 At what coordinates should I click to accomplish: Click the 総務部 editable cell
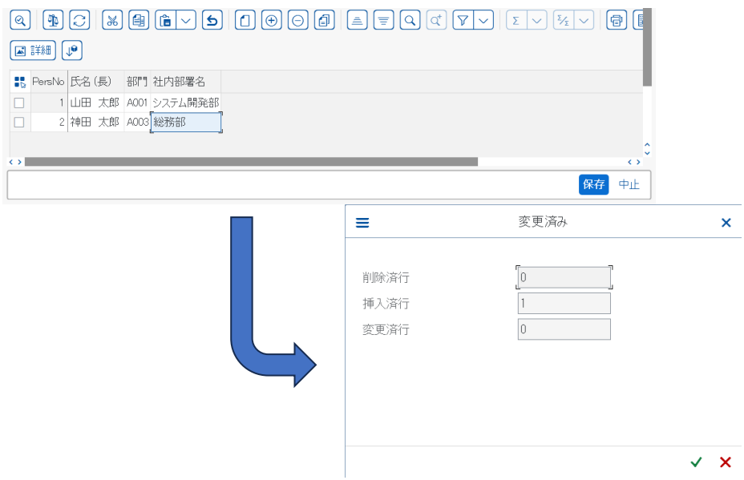(186, 123)
